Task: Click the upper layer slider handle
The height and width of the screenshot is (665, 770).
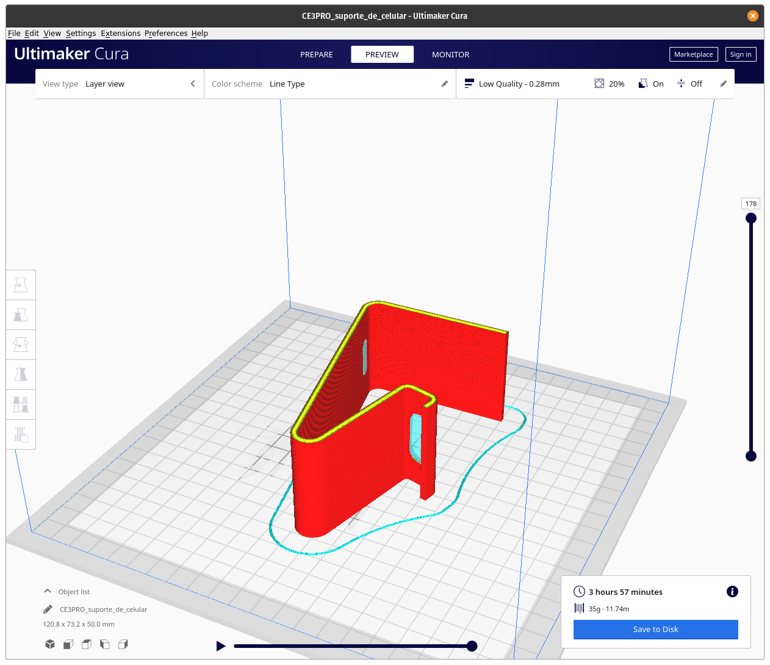Action: 751,218
